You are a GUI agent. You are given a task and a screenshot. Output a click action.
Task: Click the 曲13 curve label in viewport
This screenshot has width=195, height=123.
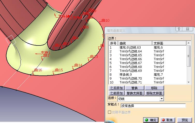pos(94,57)
